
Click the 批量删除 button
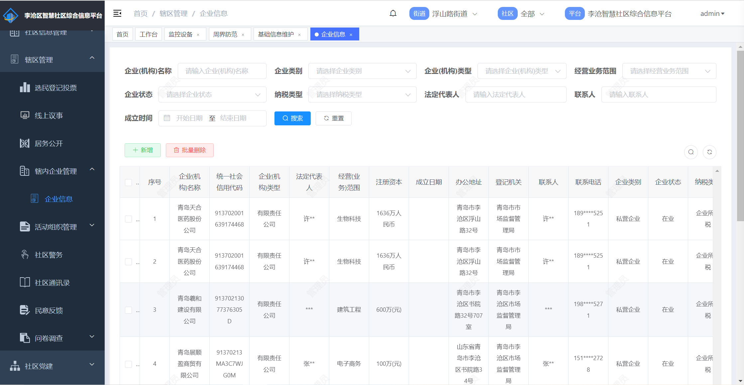(190, 150)
